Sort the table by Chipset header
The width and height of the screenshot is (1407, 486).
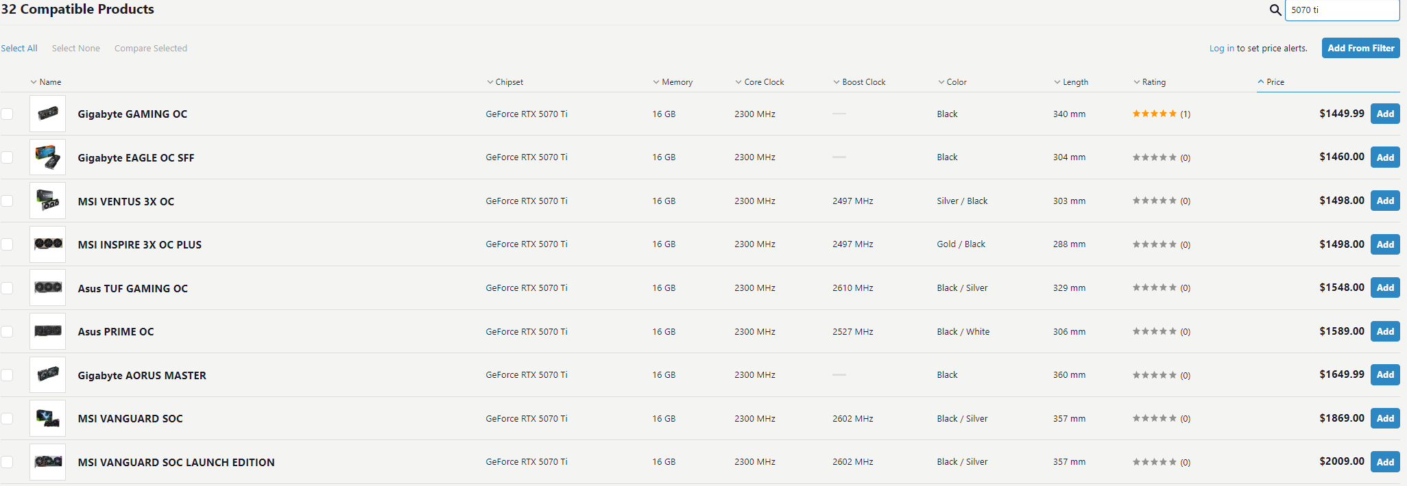(509, 82)
